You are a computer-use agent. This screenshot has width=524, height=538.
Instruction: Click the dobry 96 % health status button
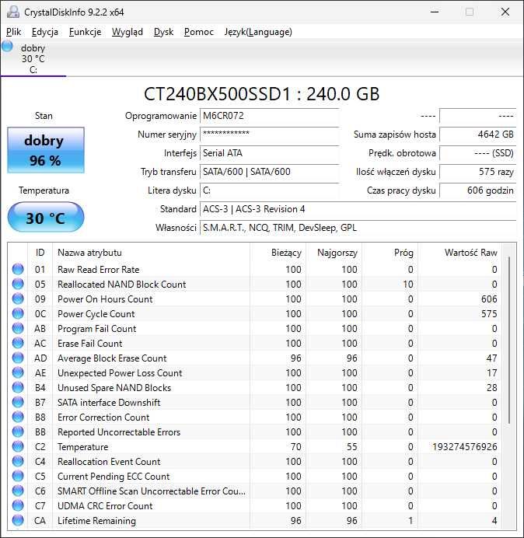click(x=46, y=150)
